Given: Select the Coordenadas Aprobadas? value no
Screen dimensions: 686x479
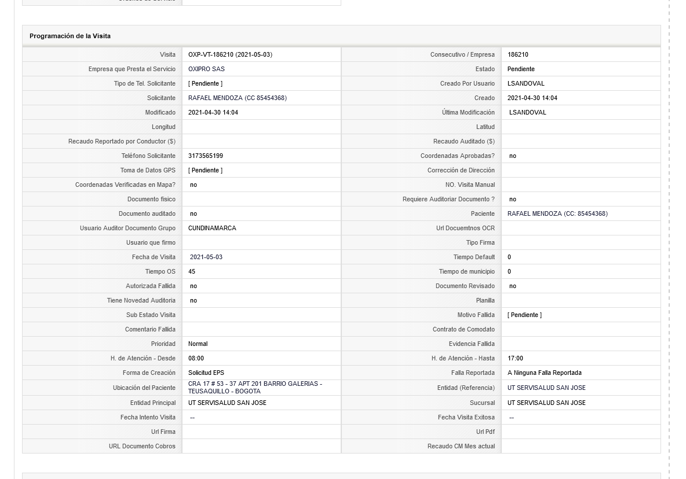Looking at the screenshot, I should 513,156.
